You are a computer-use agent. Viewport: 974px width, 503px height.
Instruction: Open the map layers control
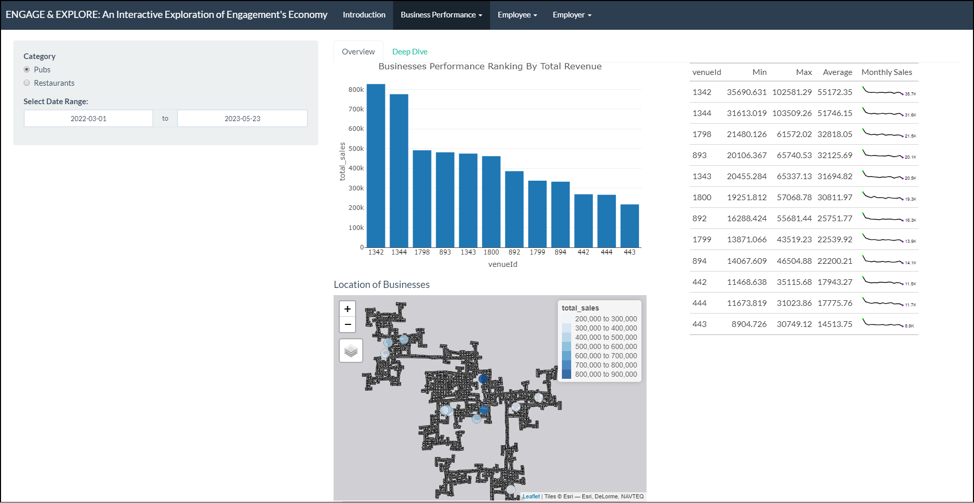tap(351, 351)
